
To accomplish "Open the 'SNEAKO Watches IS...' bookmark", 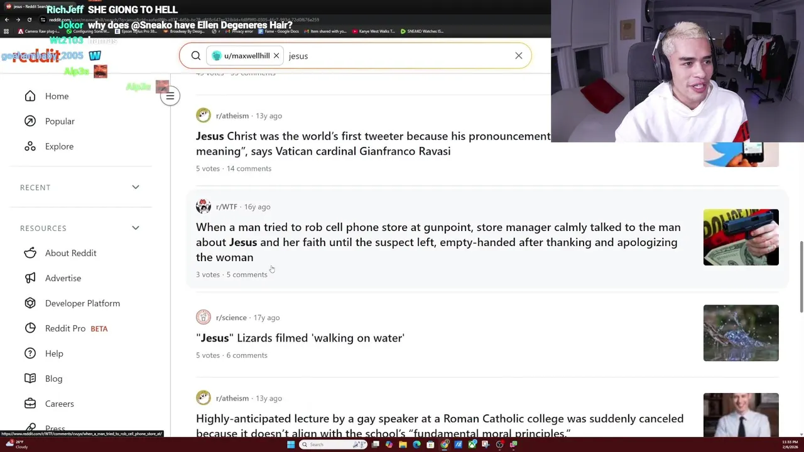I will coord(421,31).
